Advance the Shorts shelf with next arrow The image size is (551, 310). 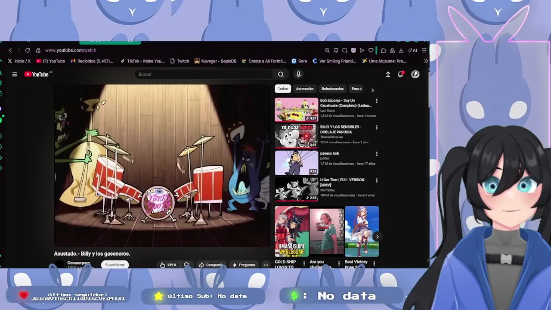click(377, 236)
